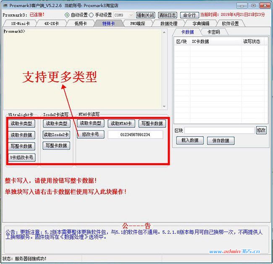Close the Proxmark3 client window
This screenshot has height=264, width=273.
tap(265, 5)
